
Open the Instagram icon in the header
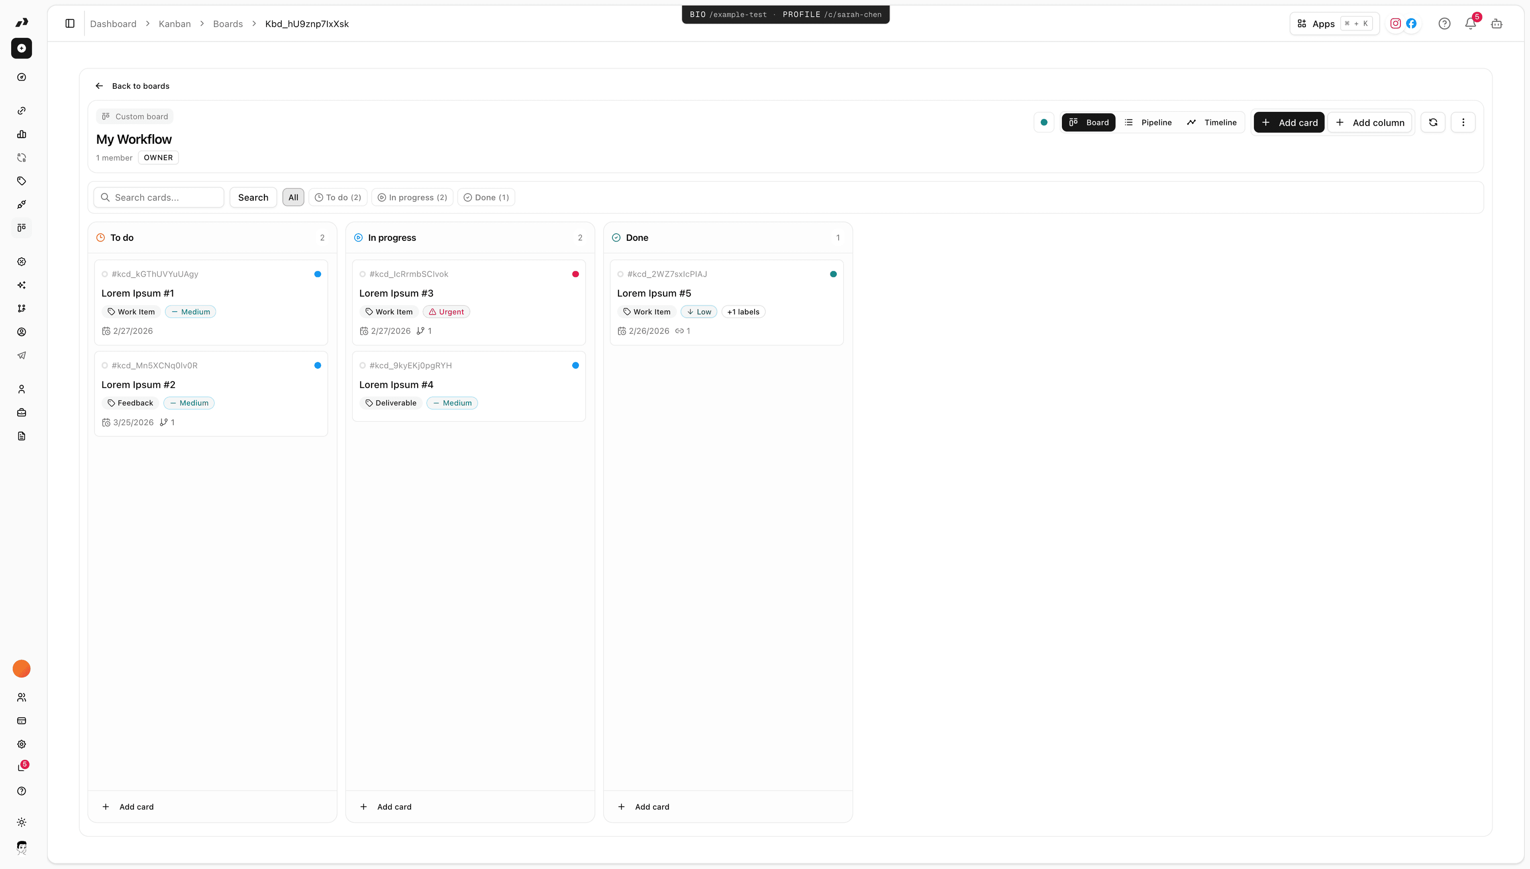(1396, 23)
